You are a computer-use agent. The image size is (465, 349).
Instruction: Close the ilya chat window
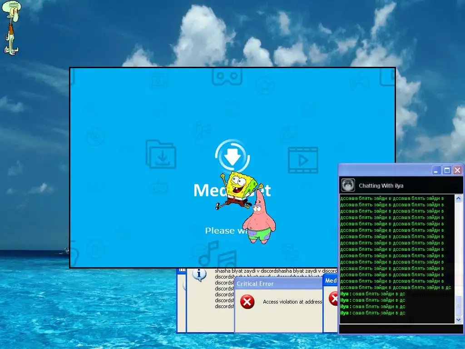point(458,170)
